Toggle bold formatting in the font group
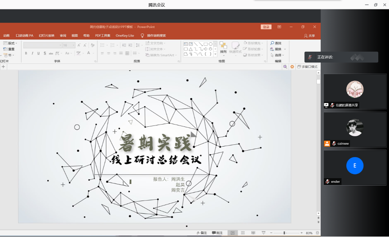Image resolution: width=389 pixels, height=237 pixels. tap(26, 54)
